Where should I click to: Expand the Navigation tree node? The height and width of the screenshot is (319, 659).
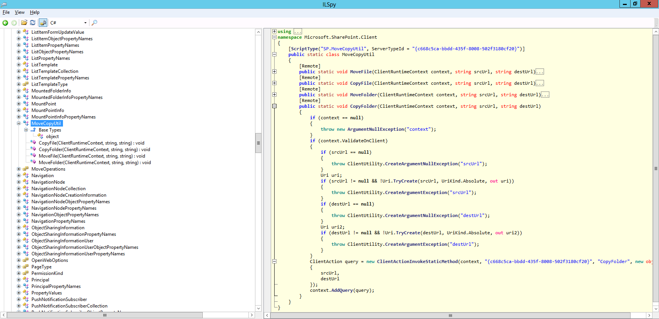point(18,176)
